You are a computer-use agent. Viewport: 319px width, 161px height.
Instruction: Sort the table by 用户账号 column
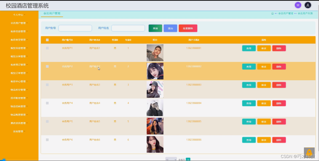(67, 40)
